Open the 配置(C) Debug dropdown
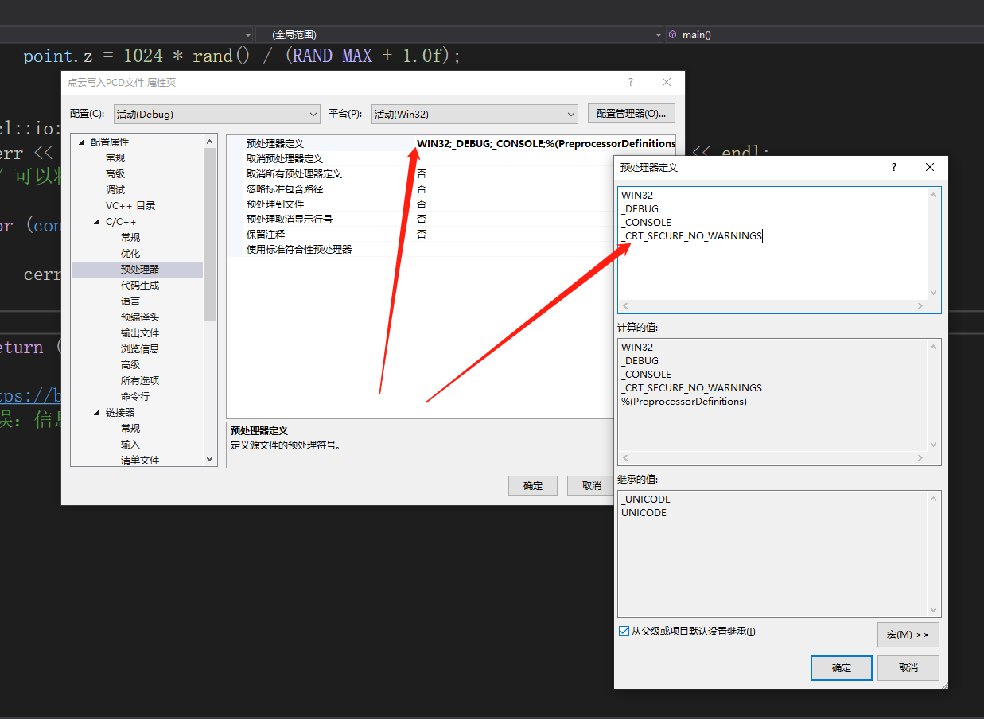The height and width of the screenshot is (719, 984). coord(311,114)
